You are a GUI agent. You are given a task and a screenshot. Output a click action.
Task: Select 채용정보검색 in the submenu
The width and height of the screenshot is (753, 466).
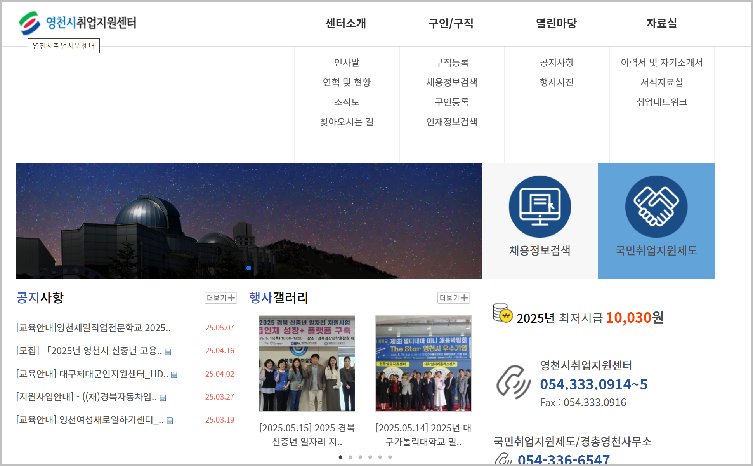tap(451, 82)
